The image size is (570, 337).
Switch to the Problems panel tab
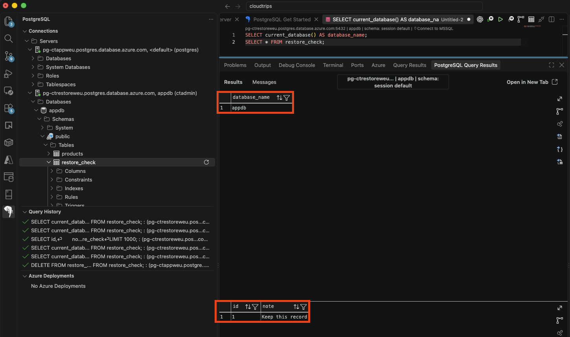235,65
